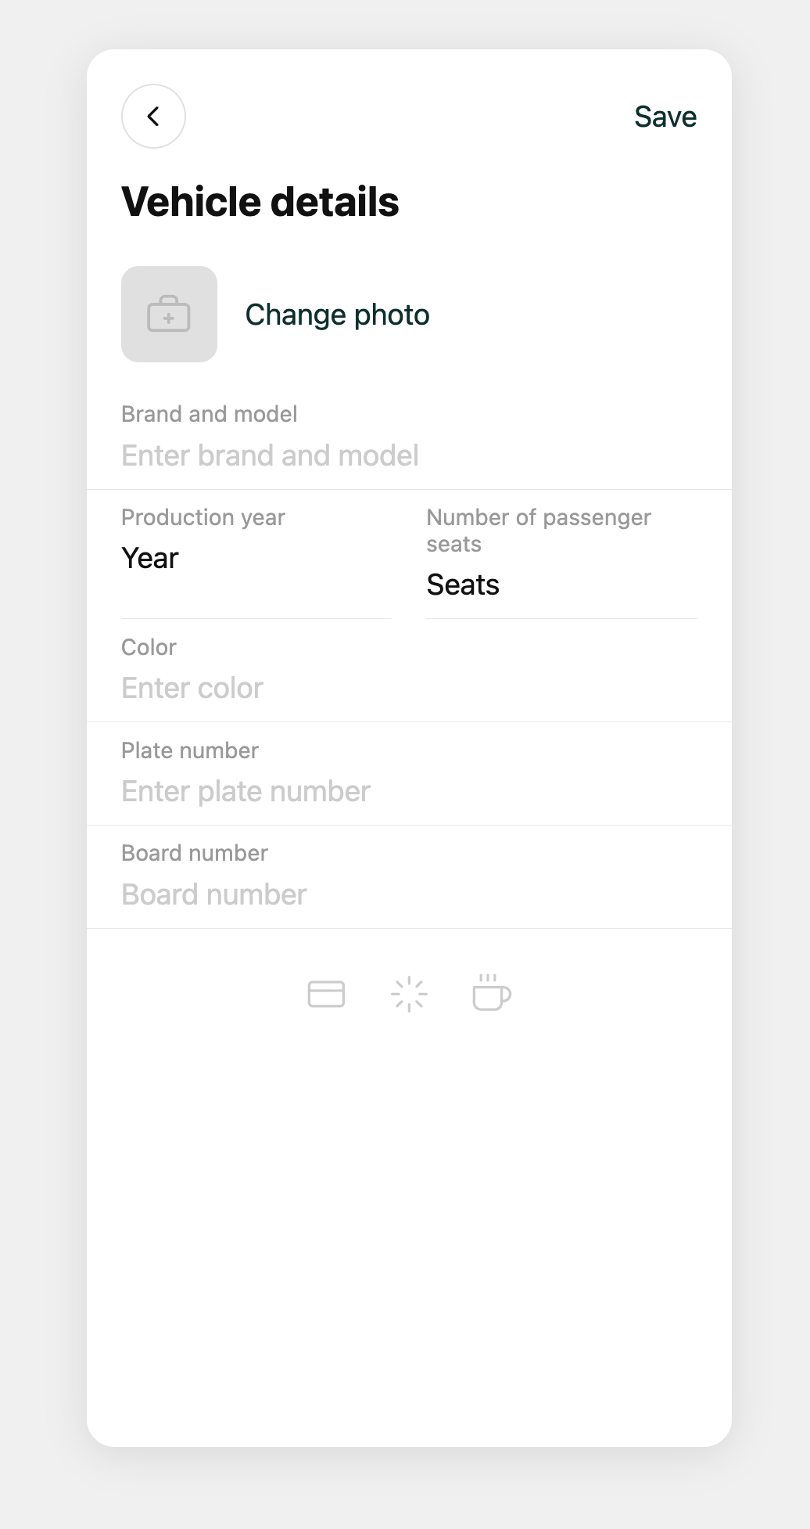Click the Production year label

[203, 517]
